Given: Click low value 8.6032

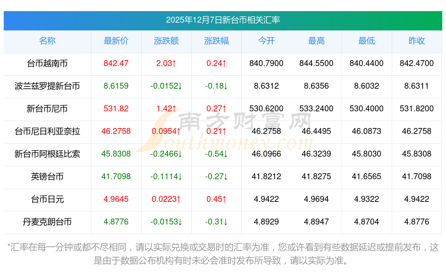Looking at the screenshot, I should point(366,86).
